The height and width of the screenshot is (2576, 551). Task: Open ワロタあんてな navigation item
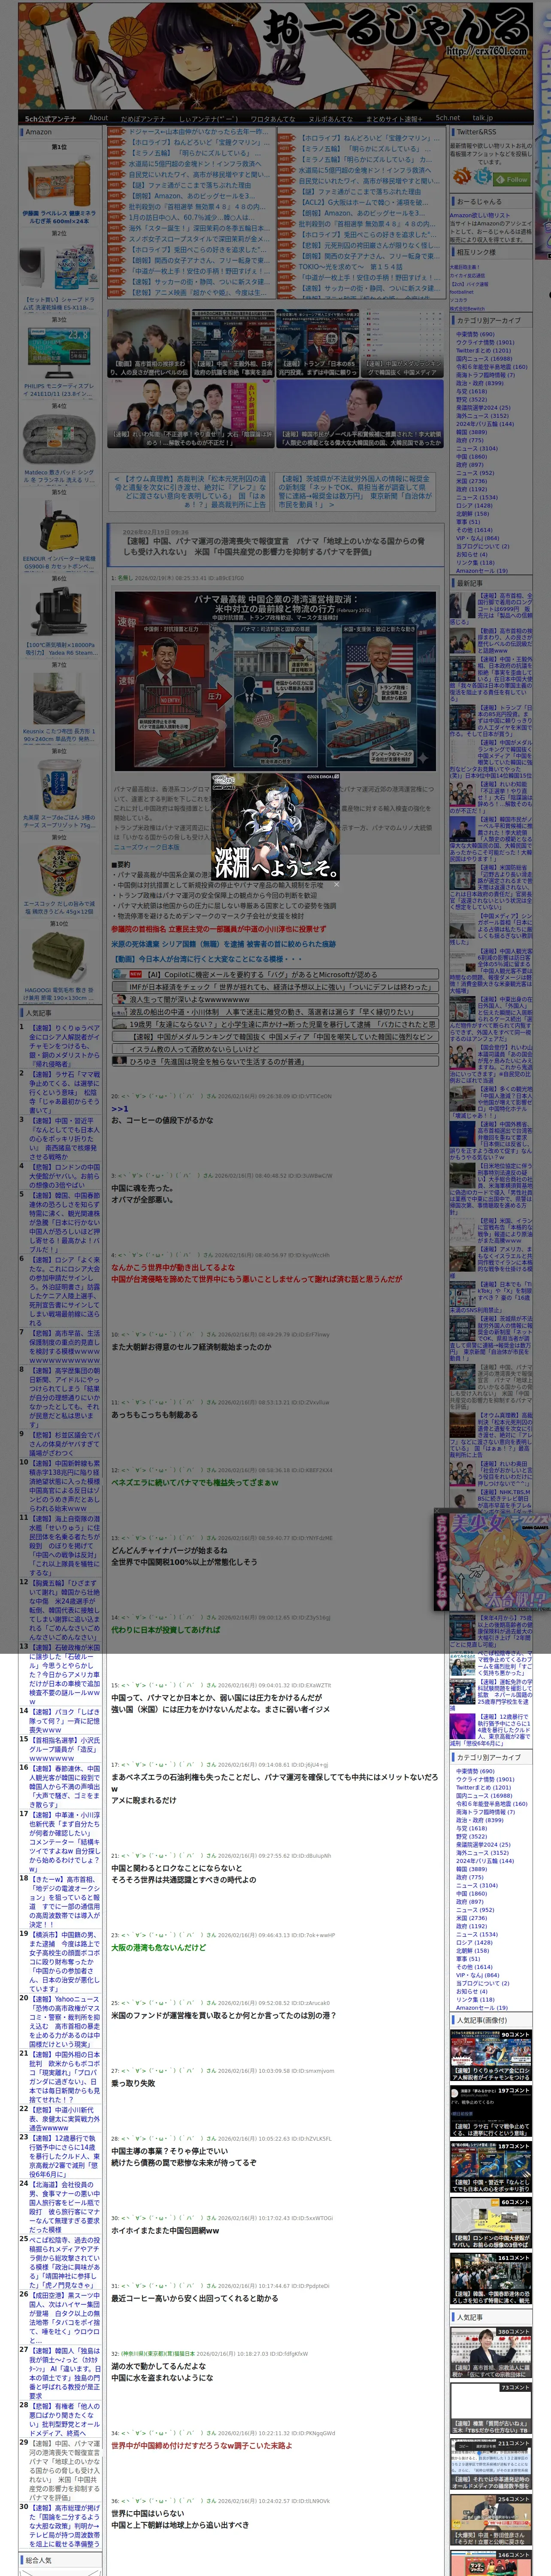tap(272, 118)
